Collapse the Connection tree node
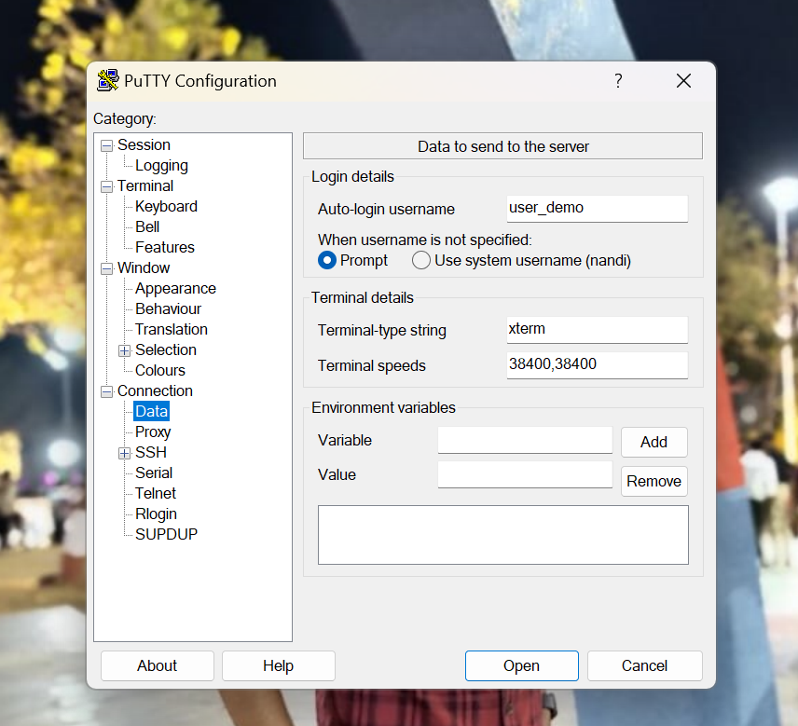The image size is (798, 726). (106, 391)
